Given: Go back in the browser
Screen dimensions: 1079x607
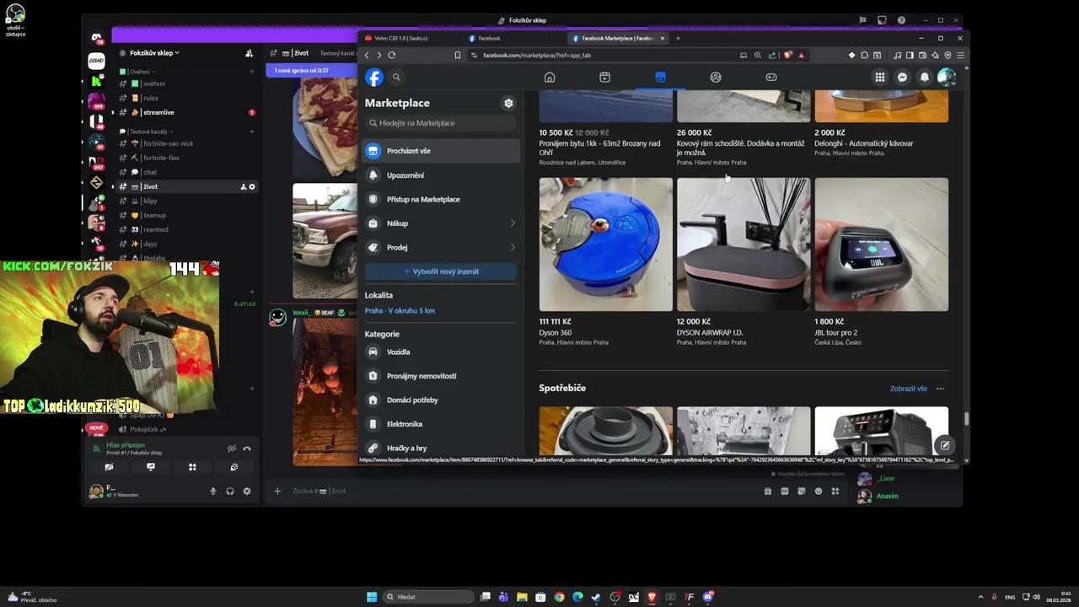Looking at the screenshot, I should (x=367, y=55).
